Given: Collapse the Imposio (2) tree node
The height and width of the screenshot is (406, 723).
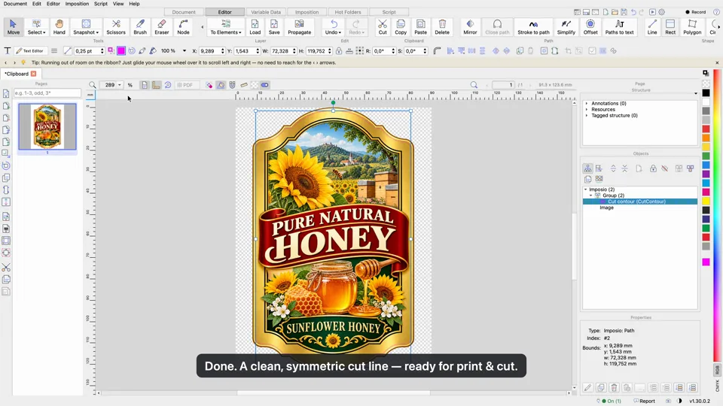Looking at the screenshot, I should 586,189.
